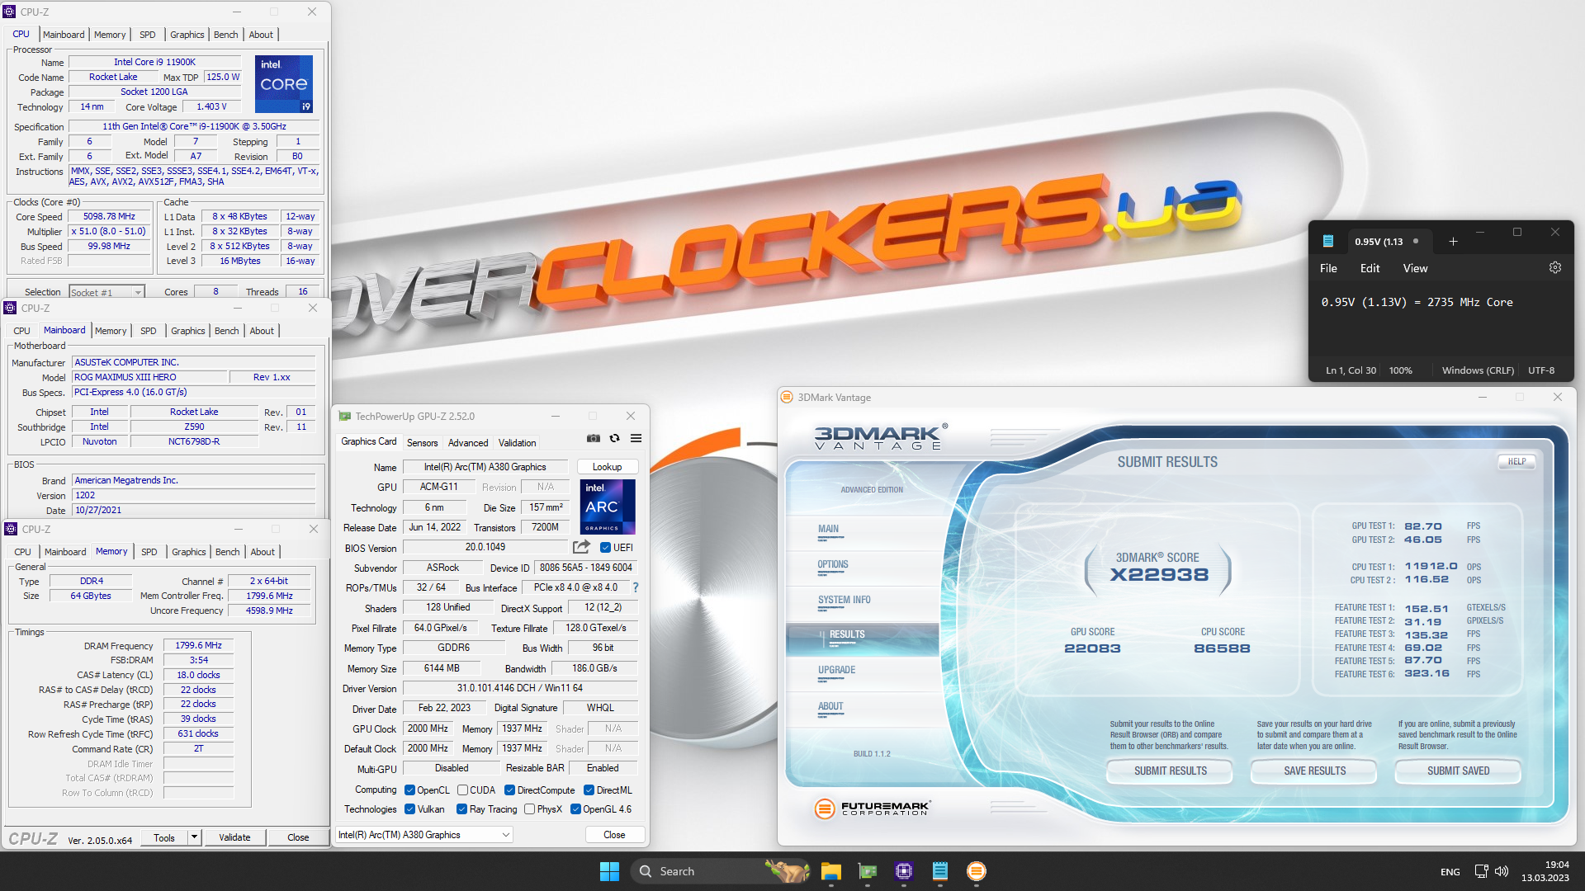Open the Intel Arc A380 GPU selector dropdown
Screen dimensions: 1585x891
(x=424, y=835)
